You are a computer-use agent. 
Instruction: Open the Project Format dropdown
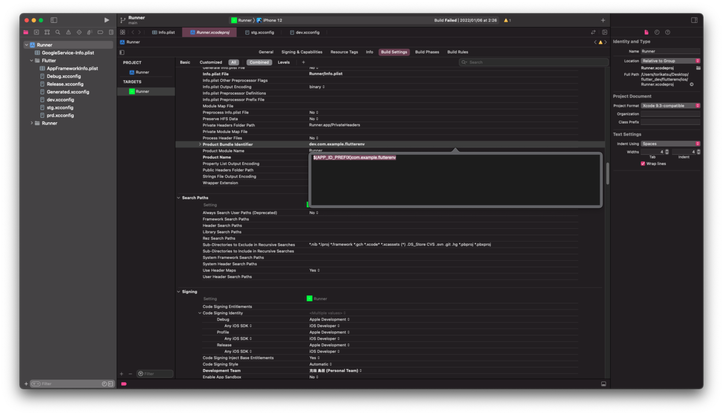tap(671, 105)
